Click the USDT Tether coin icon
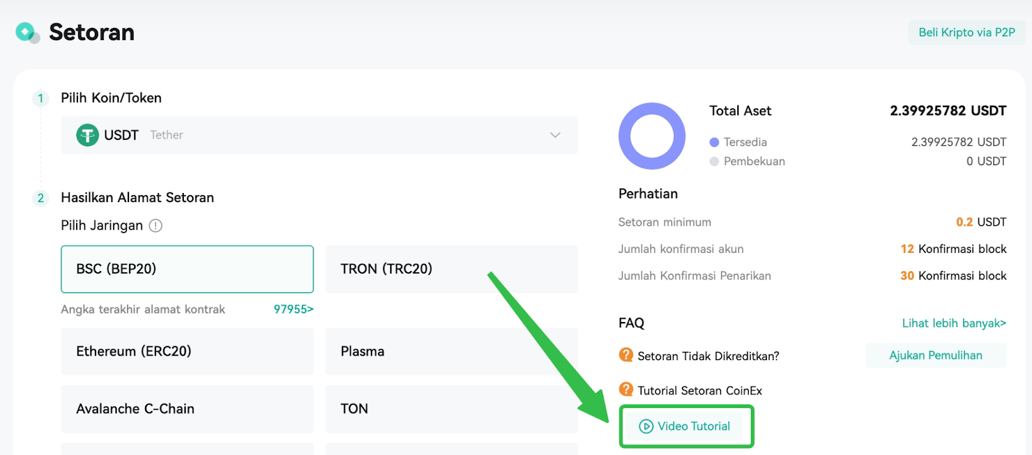The image size is (1032, 455). [x=87, y=135]
